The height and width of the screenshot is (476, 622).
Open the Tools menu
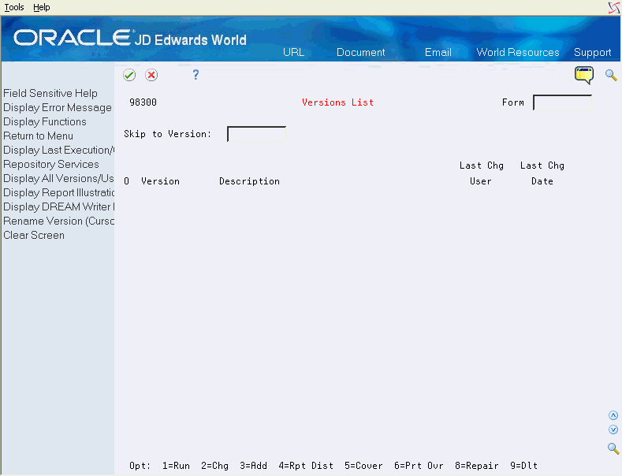tap(14, 7)
